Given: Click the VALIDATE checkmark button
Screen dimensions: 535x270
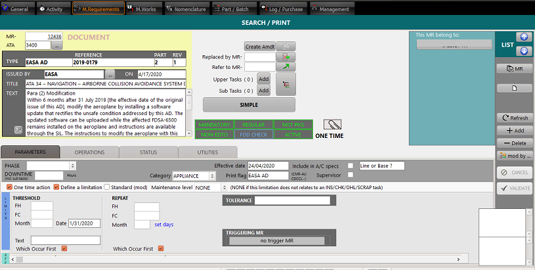Looking at the screenshot, I should coord(515,188).
